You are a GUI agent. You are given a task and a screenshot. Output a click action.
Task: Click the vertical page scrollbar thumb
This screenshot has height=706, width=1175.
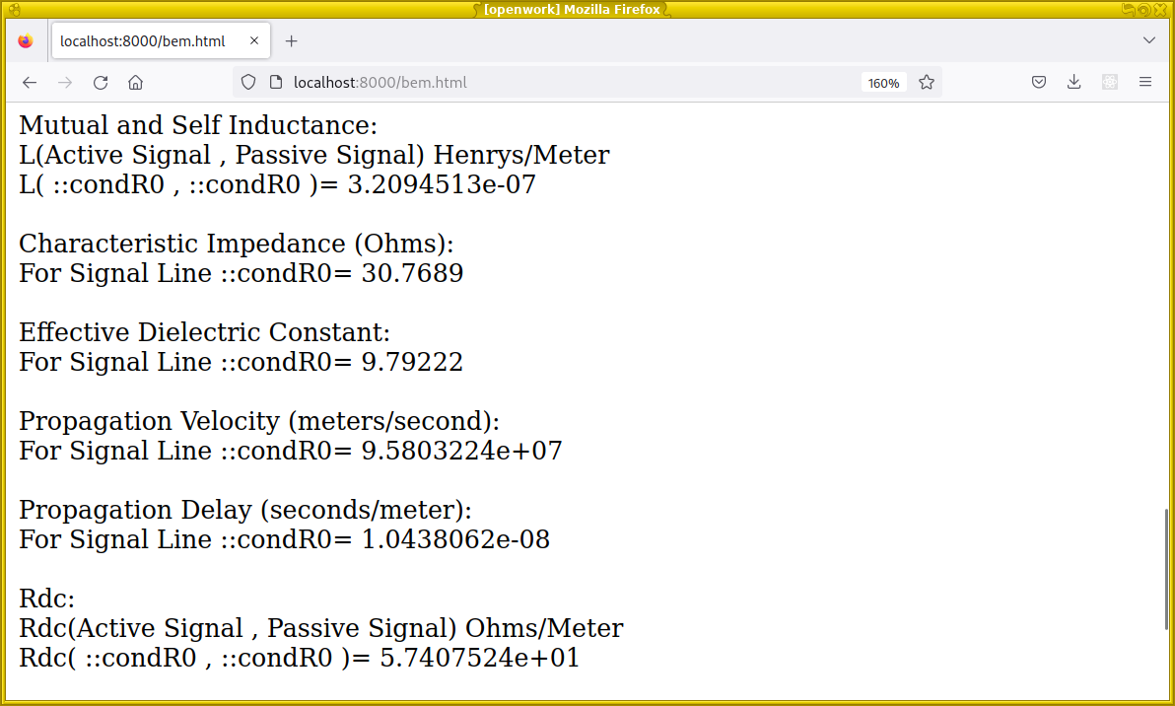1167,569
